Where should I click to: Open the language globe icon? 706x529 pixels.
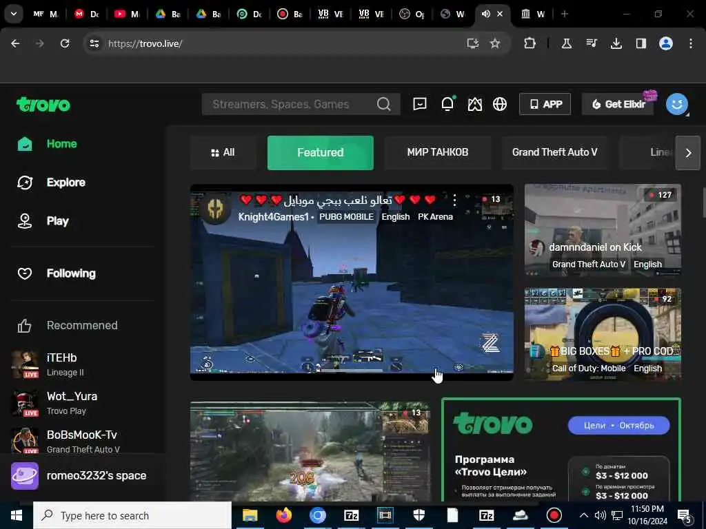(x=500, y=105)
